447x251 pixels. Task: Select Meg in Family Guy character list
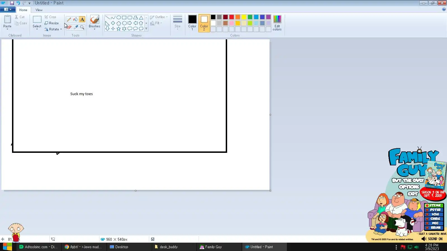click(434, 223)
